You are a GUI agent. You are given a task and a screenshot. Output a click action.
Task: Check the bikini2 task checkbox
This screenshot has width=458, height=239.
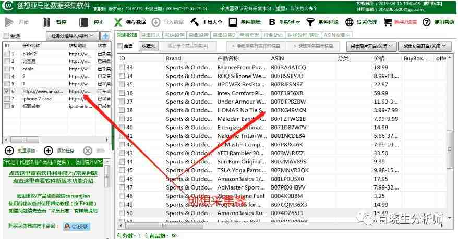[7, 54]
